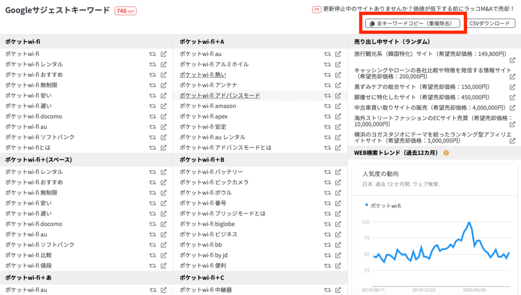This screenshot has height=295, width=521.
Task: Click the re-search icon for ポケットwi-fi ビックカメラ
Action: pos(327,182)
